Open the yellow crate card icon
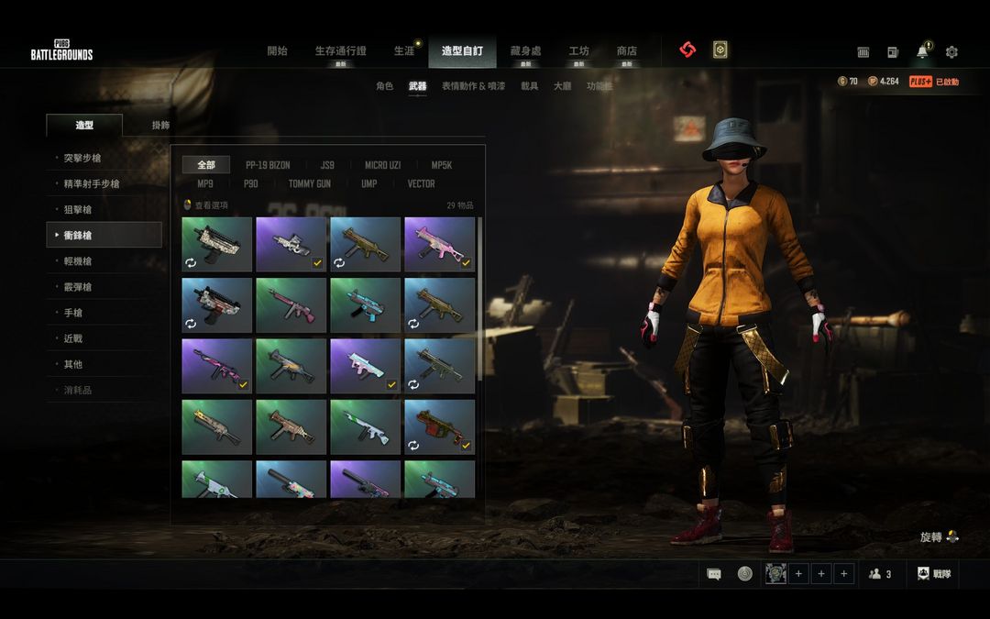 [720, 50]
